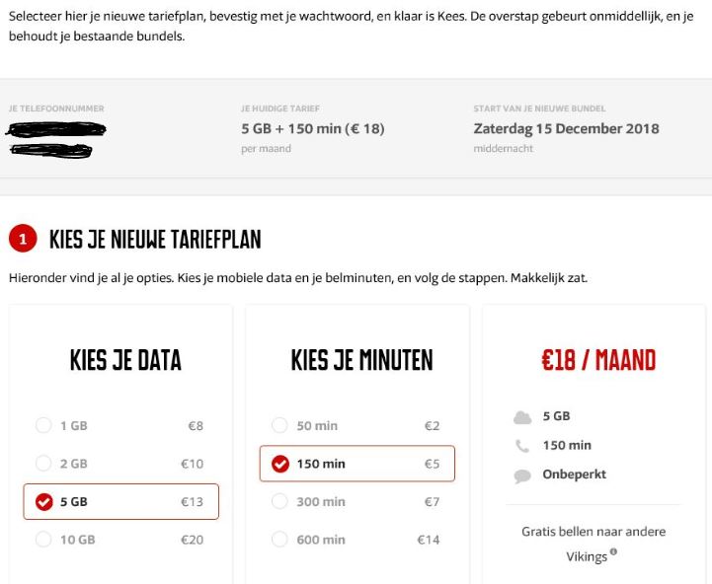
Task: Choose the 2 GB data option
Action: pos(43,464)
